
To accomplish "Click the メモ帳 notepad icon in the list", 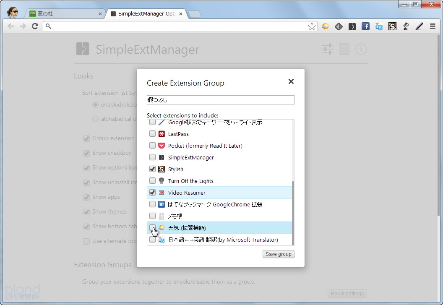I will coord(162,216).
